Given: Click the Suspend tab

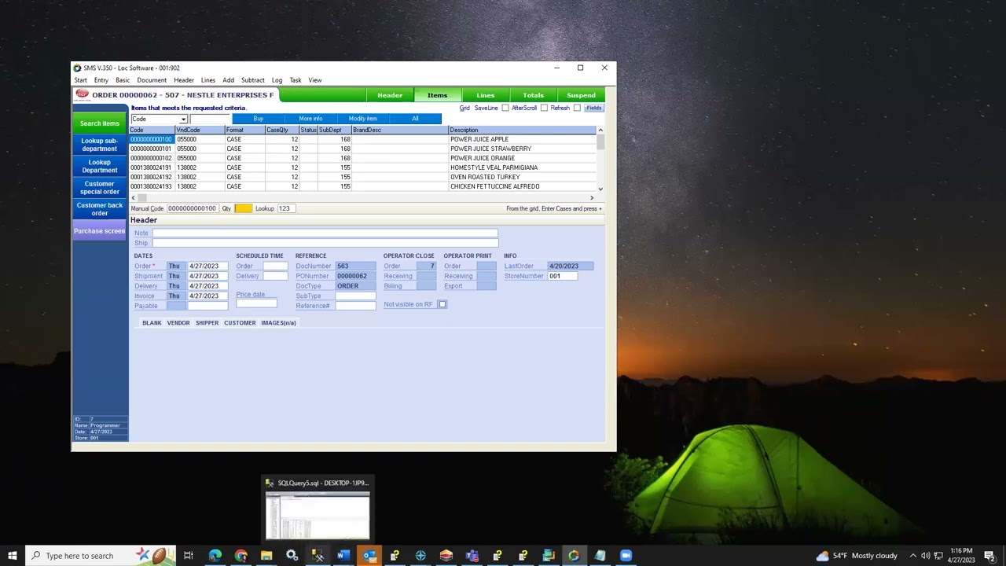Looking at the screenshot, I should pos(581,95).
